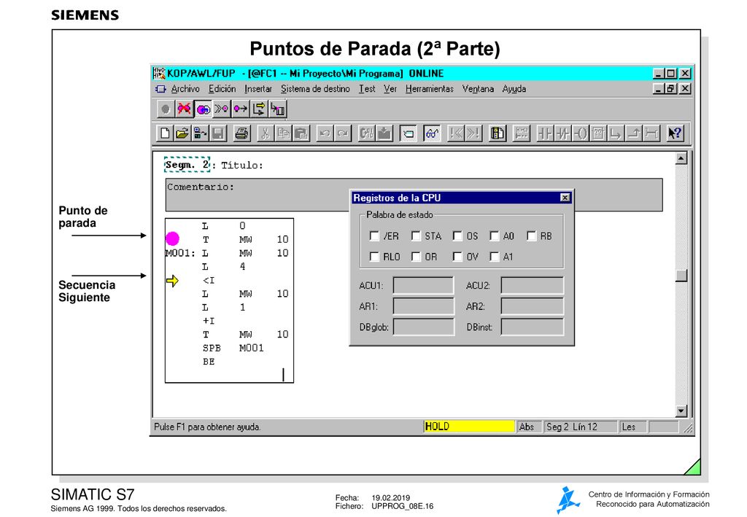Click the open online station icon
Image resolution: width=747 pixels, height=517 pixels.
200,133
